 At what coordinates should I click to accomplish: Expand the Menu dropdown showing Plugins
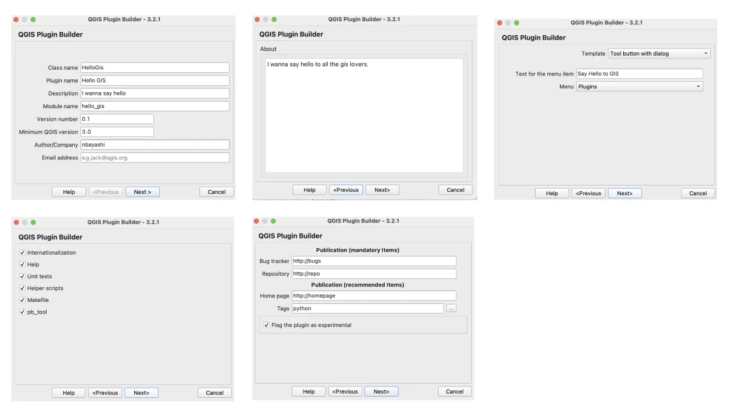[639, 87]
